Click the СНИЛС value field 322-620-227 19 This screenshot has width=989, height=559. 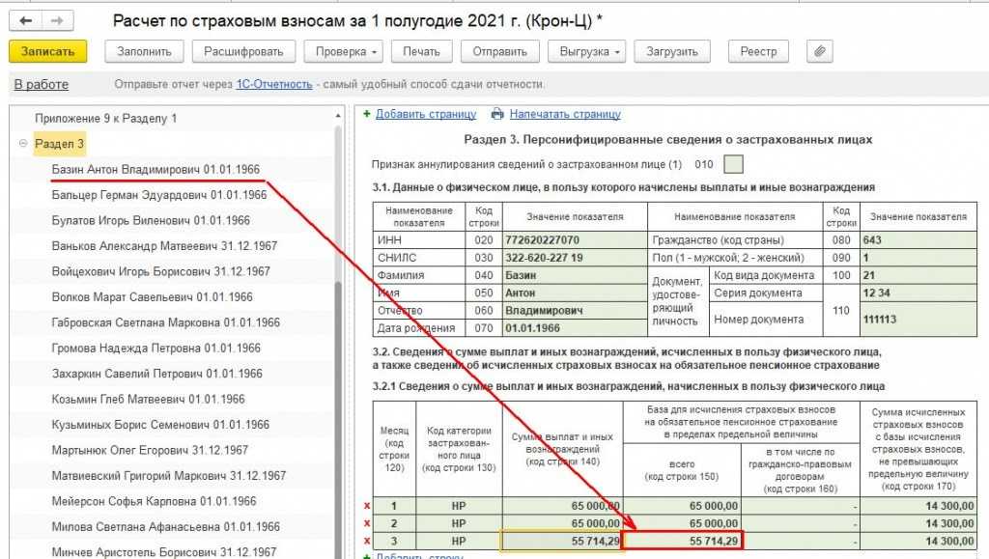(575, 258)
